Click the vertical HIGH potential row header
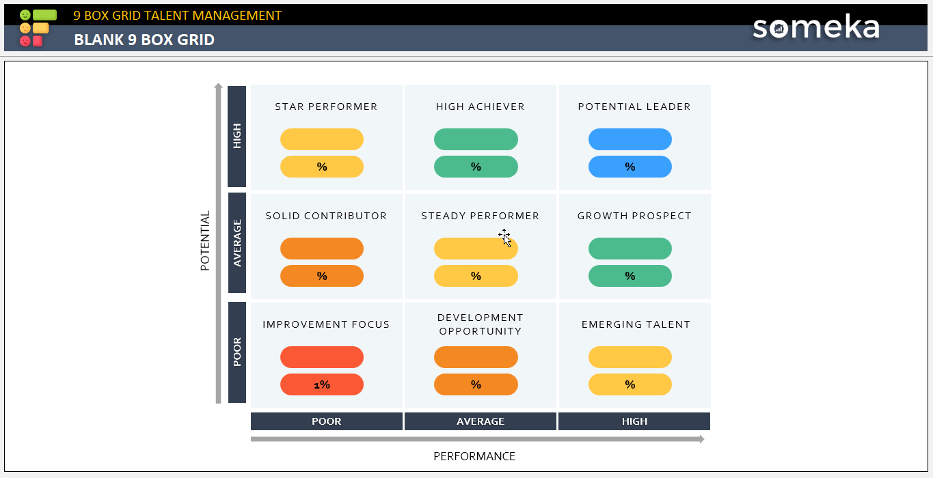 [x=237, y=137]
